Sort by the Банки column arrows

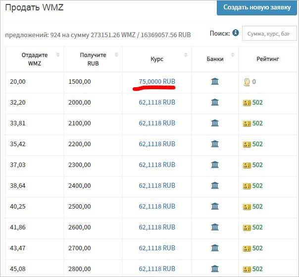233,55
